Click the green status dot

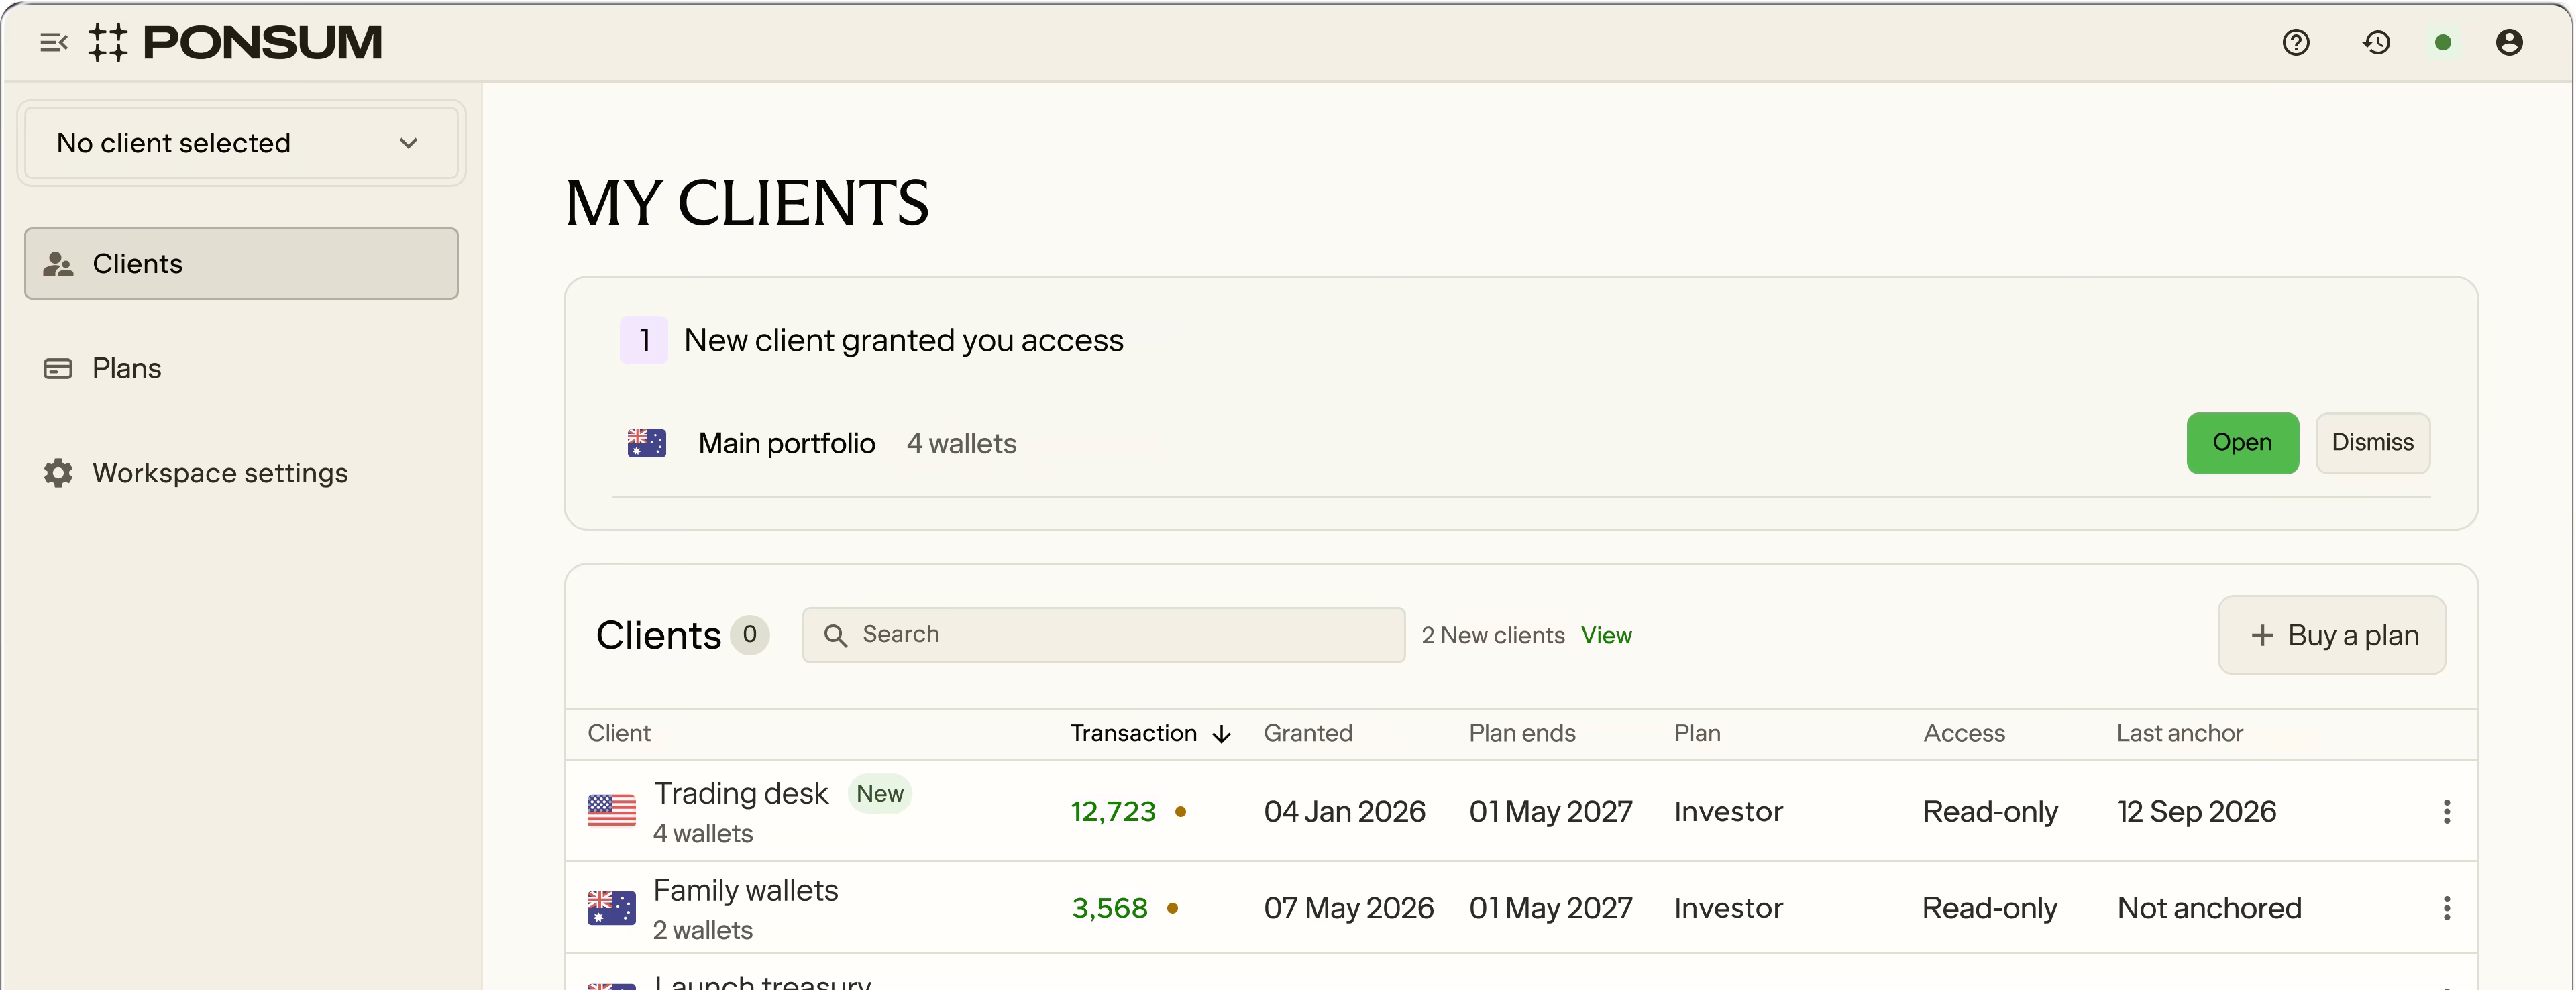pos(2443,42)
